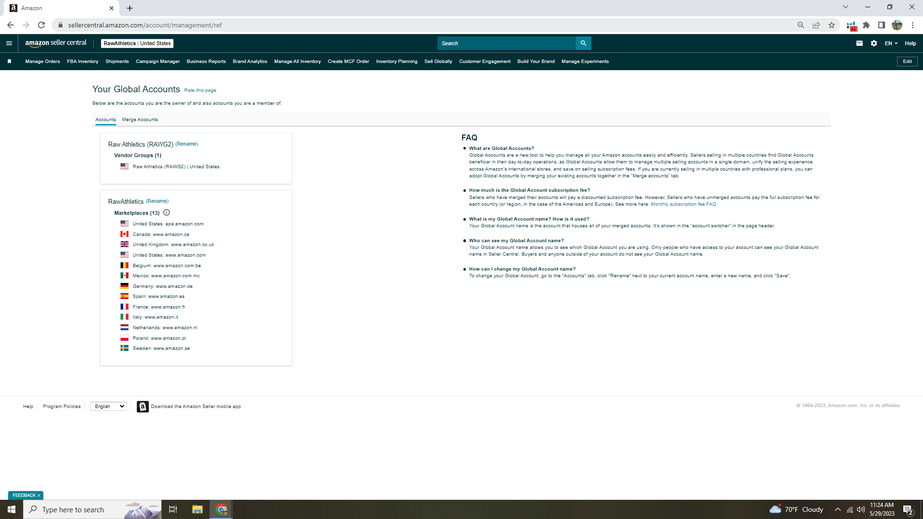Click Rate this page link

click(x=200, y=90)
